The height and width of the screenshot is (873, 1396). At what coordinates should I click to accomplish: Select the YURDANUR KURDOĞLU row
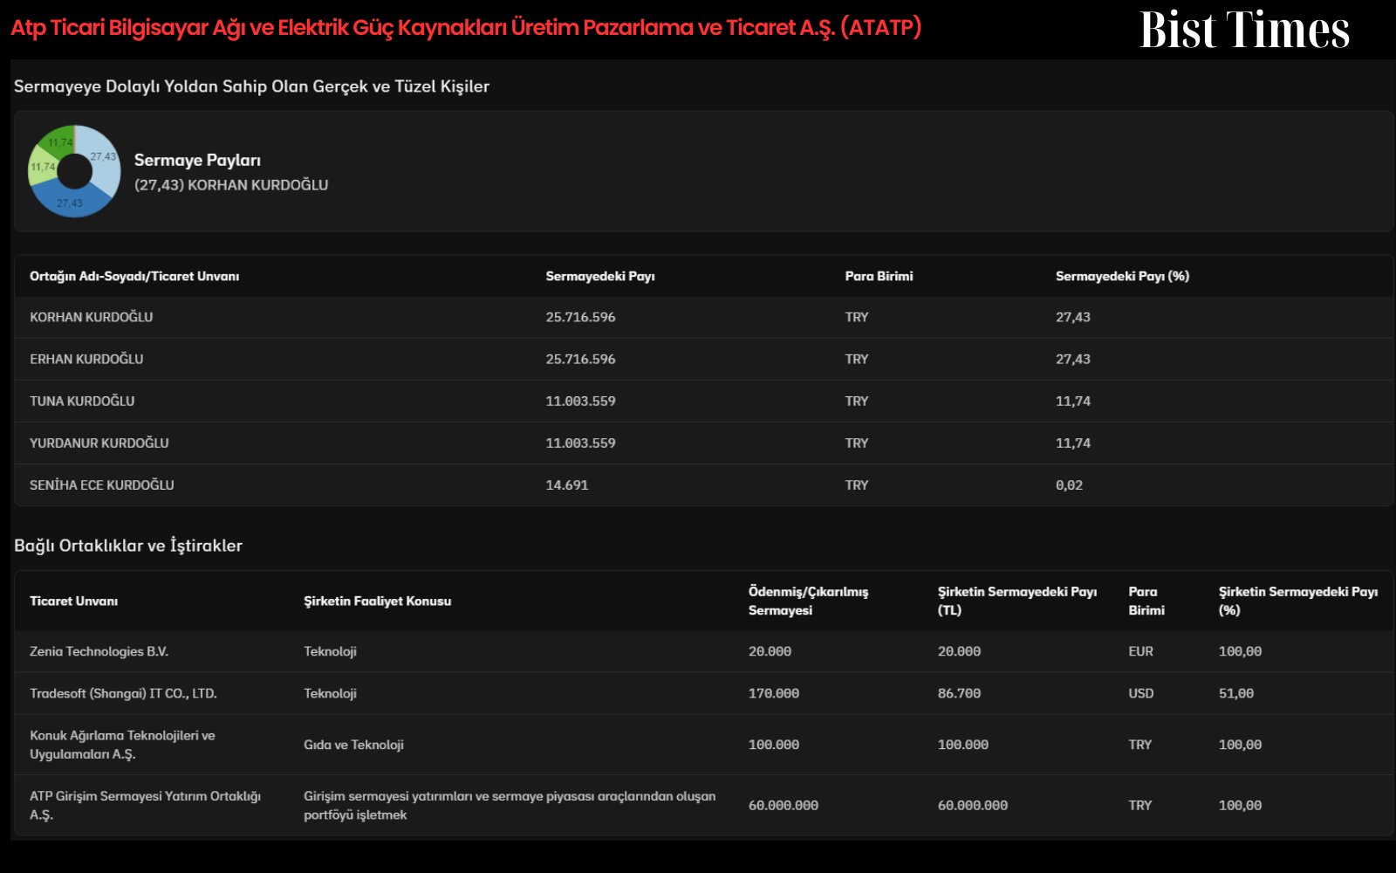pos(703,443)
